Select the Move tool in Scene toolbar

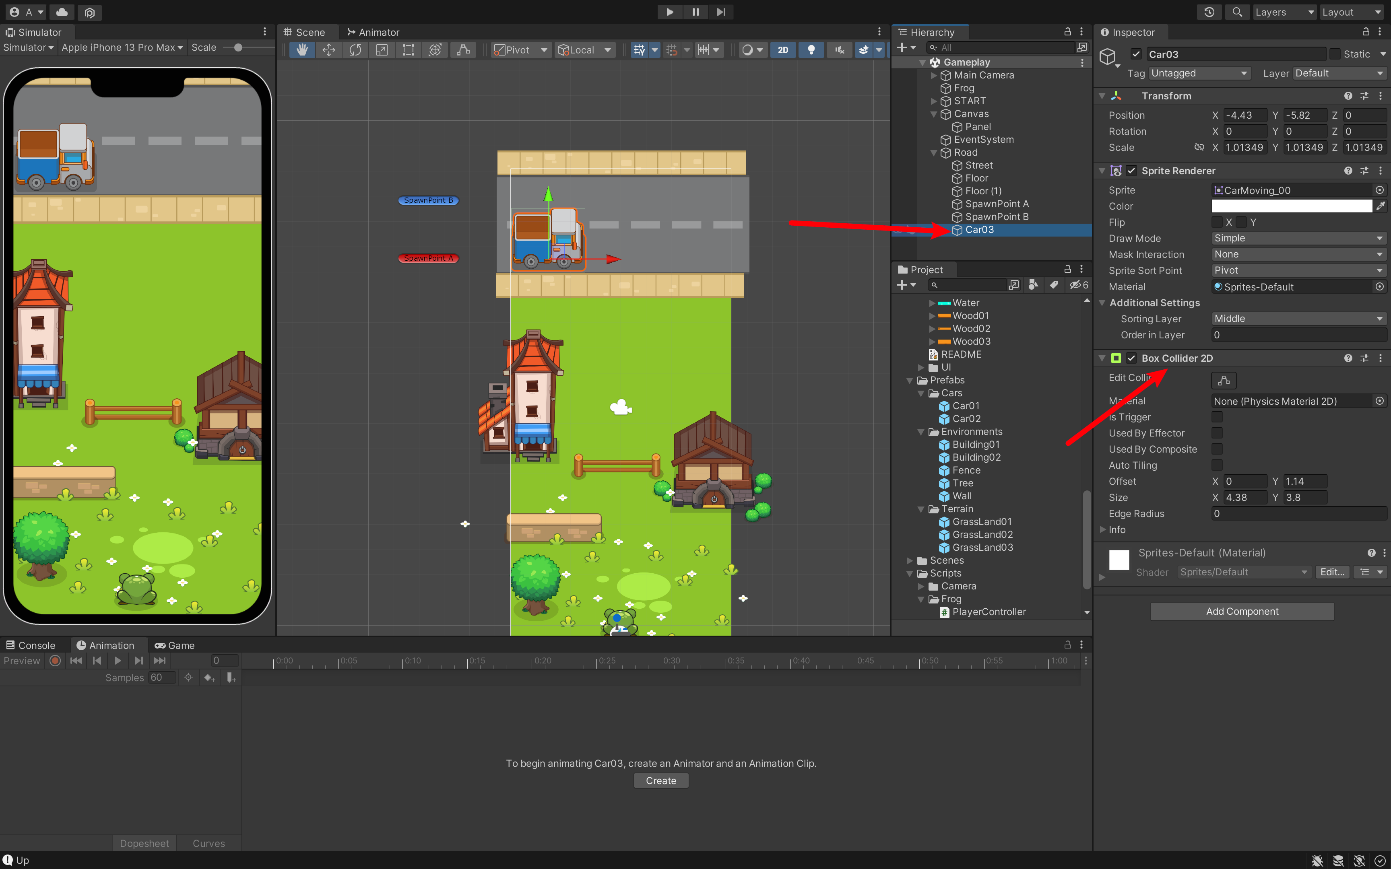329,50
